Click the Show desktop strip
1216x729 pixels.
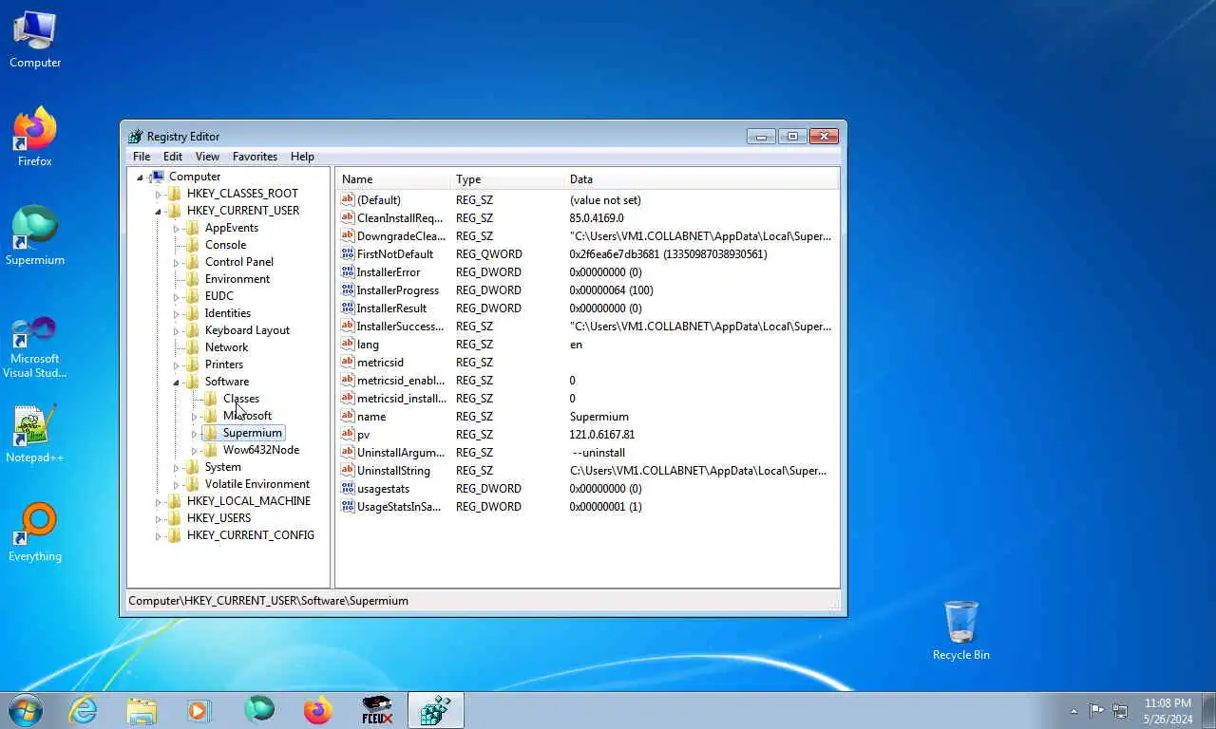tap(1208, 711)
